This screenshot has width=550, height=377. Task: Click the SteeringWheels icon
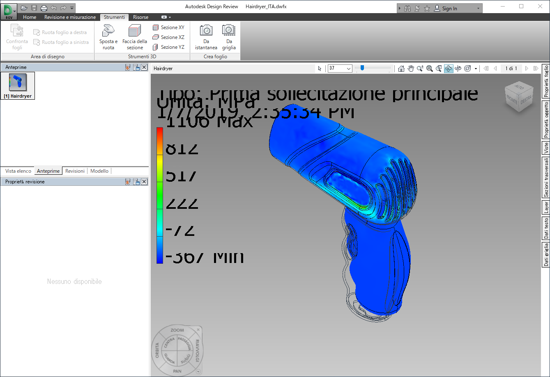pos(467,69)
